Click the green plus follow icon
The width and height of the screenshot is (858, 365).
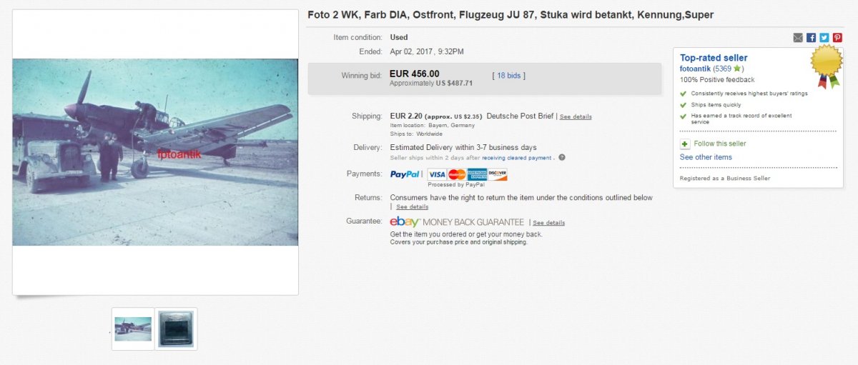point(685,144)
